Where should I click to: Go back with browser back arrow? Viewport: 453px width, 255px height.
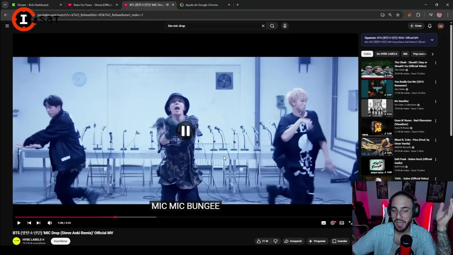coord(6,15)
